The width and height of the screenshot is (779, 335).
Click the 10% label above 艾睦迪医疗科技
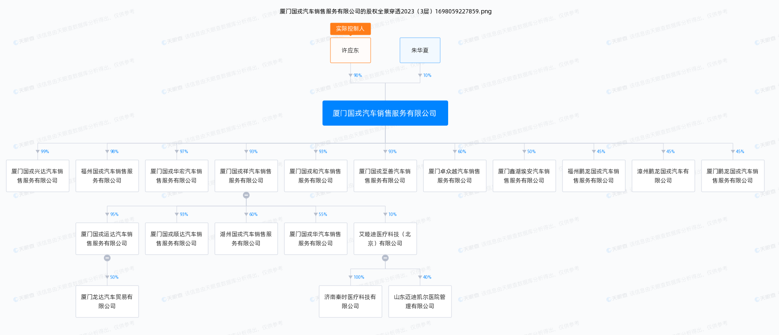point(392,214)
